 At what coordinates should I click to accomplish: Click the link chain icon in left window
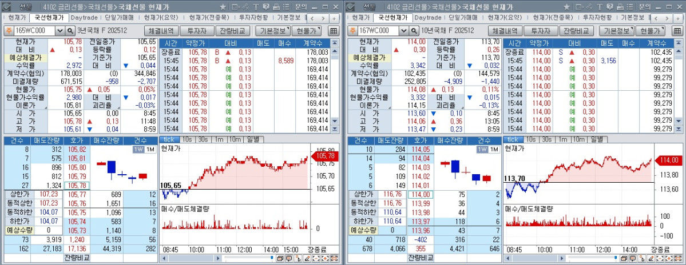tap(246, 7)
